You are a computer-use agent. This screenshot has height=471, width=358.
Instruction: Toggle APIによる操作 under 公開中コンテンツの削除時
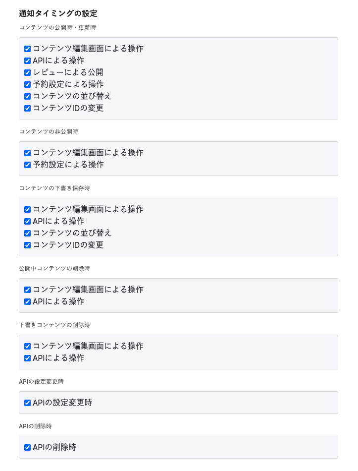pyautogui.click(x=28, y=302)
